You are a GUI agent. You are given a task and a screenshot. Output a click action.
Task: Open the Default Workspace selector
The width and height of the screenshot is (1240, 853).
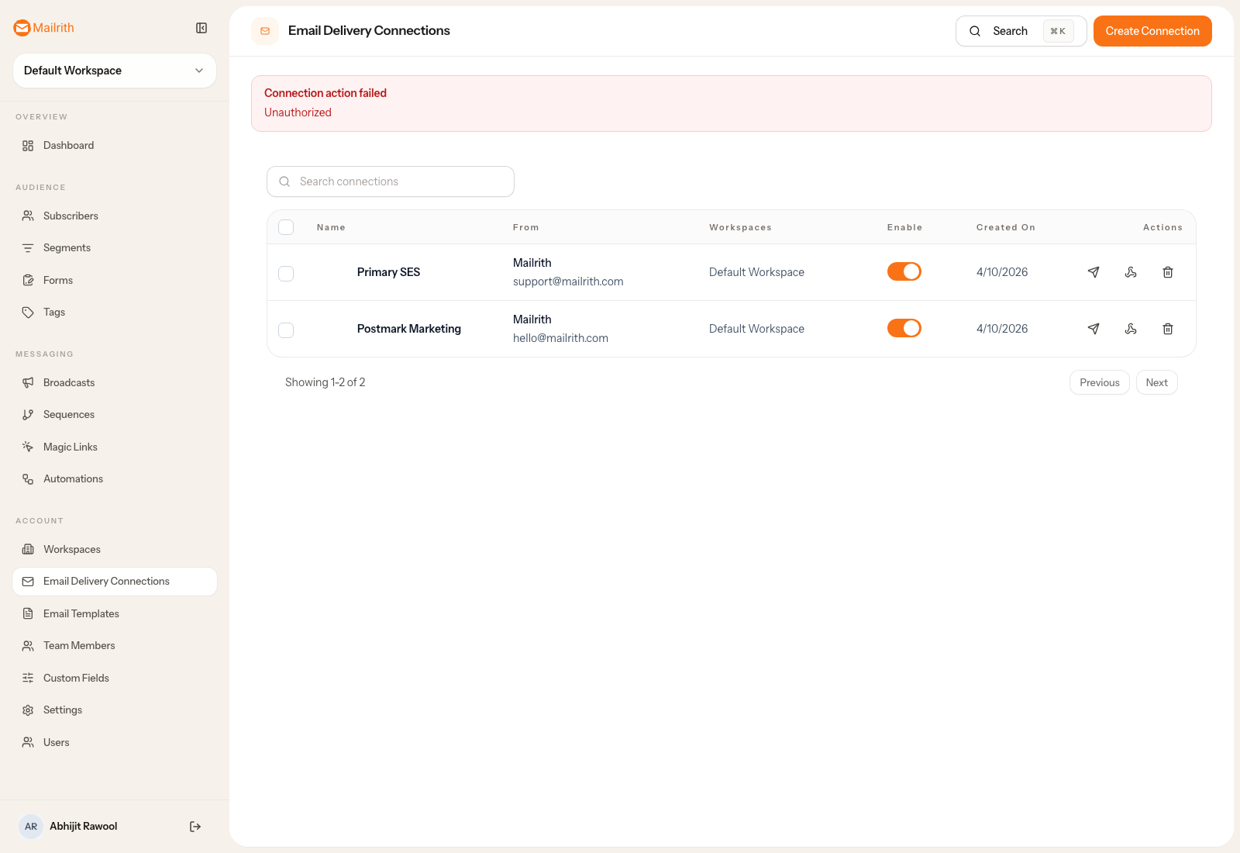coord(114,71)
